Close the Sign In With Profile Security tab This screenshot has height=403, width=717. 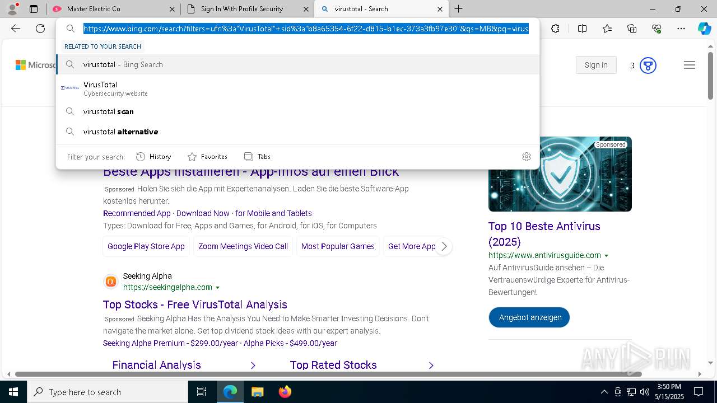coord(306,9)
